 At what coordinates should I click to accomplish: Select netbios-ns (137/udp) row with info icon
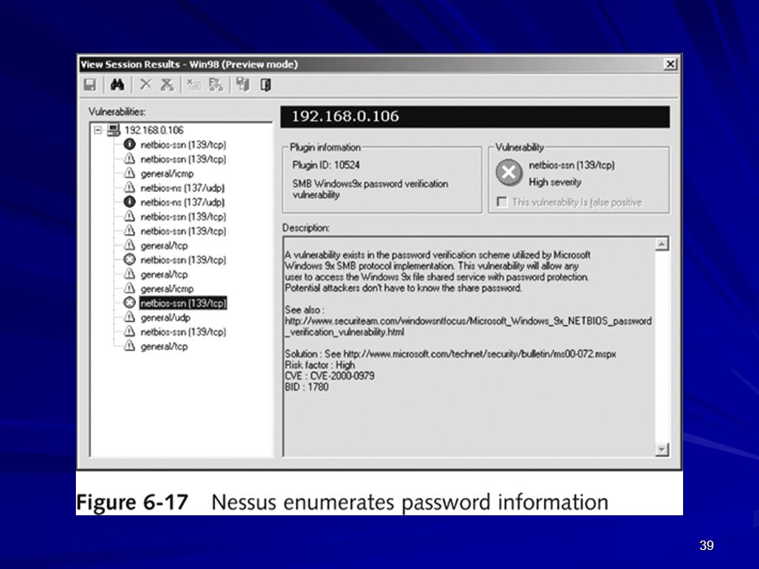(183, 202)
